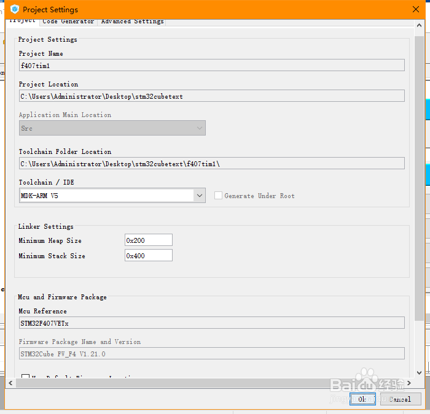Click the horizontal scrollbar left arrow
This screenshot has height=414, width=430.
tap(10, 383)
